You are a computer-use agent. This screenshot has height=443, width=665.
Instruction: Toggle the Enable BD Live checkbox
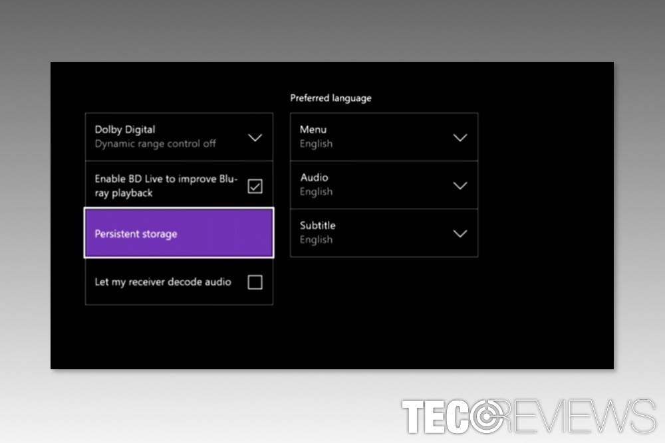click(255, 186)
